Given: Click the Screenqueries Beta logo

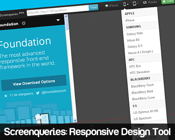Looking at the screenshot, I should point(12,14).
